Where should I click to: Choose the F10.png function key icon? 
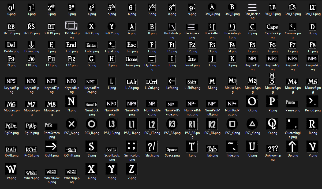(31, 59)
